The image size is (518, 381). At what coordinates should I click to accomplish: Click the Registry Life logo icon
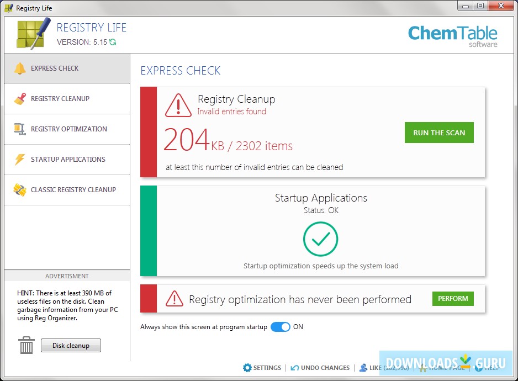click(33, 34)
